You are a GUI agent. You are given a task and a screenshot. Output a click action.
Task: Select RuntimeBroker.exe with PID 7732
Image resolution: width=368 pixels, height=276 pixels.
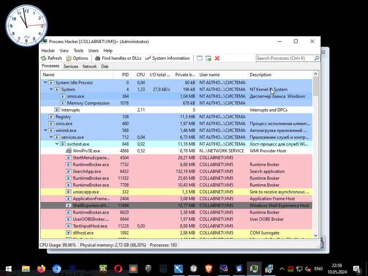[176, 165]
